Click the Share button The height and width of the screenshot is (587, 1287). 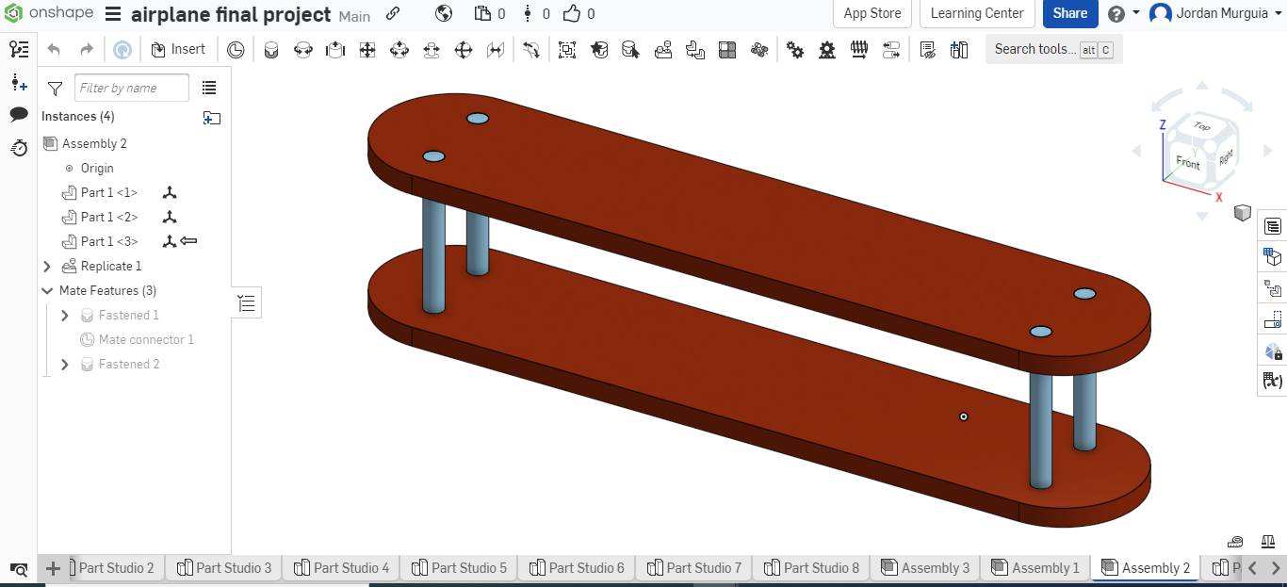tap(1070, 14)
